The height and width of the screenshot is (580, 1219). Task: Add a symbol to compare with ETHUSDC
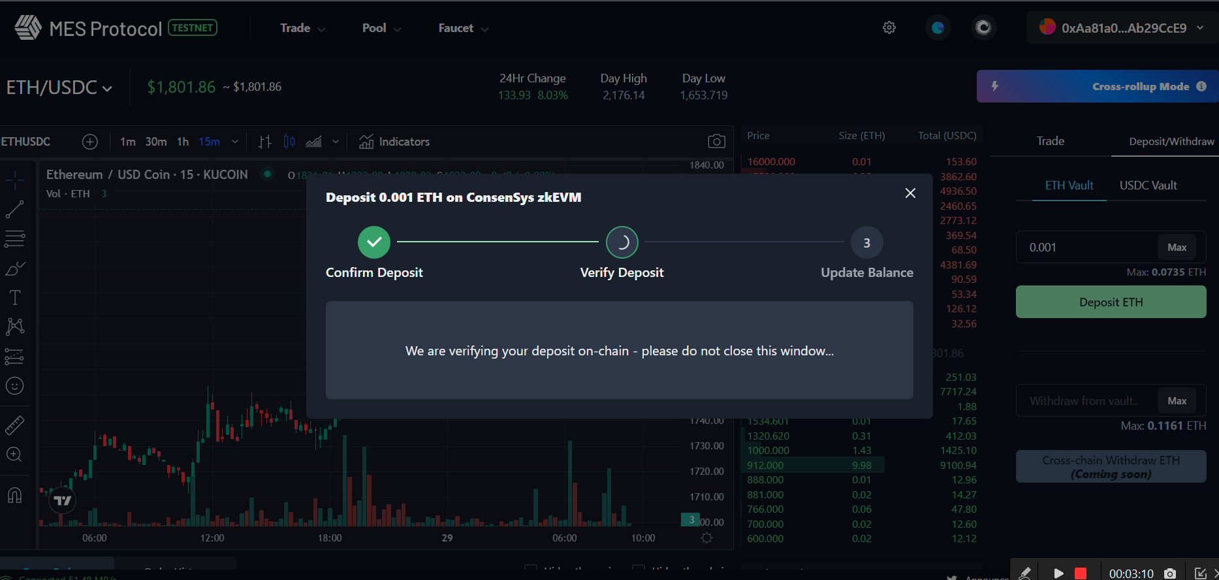pyautogui.click(x=90, y=142)
